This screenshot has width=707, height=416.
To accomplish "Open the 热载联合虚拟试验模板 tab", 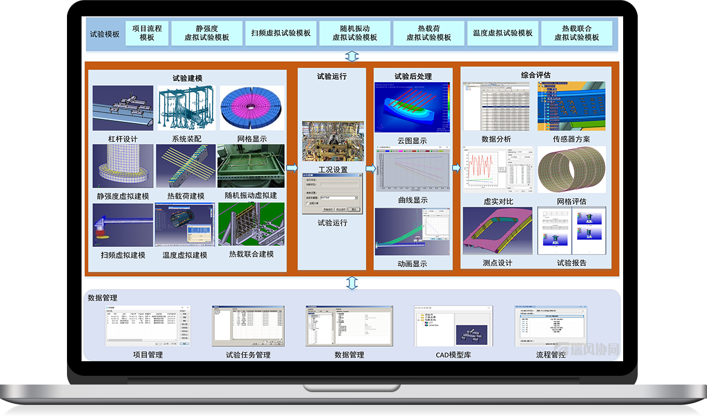I will pos(577,33).
